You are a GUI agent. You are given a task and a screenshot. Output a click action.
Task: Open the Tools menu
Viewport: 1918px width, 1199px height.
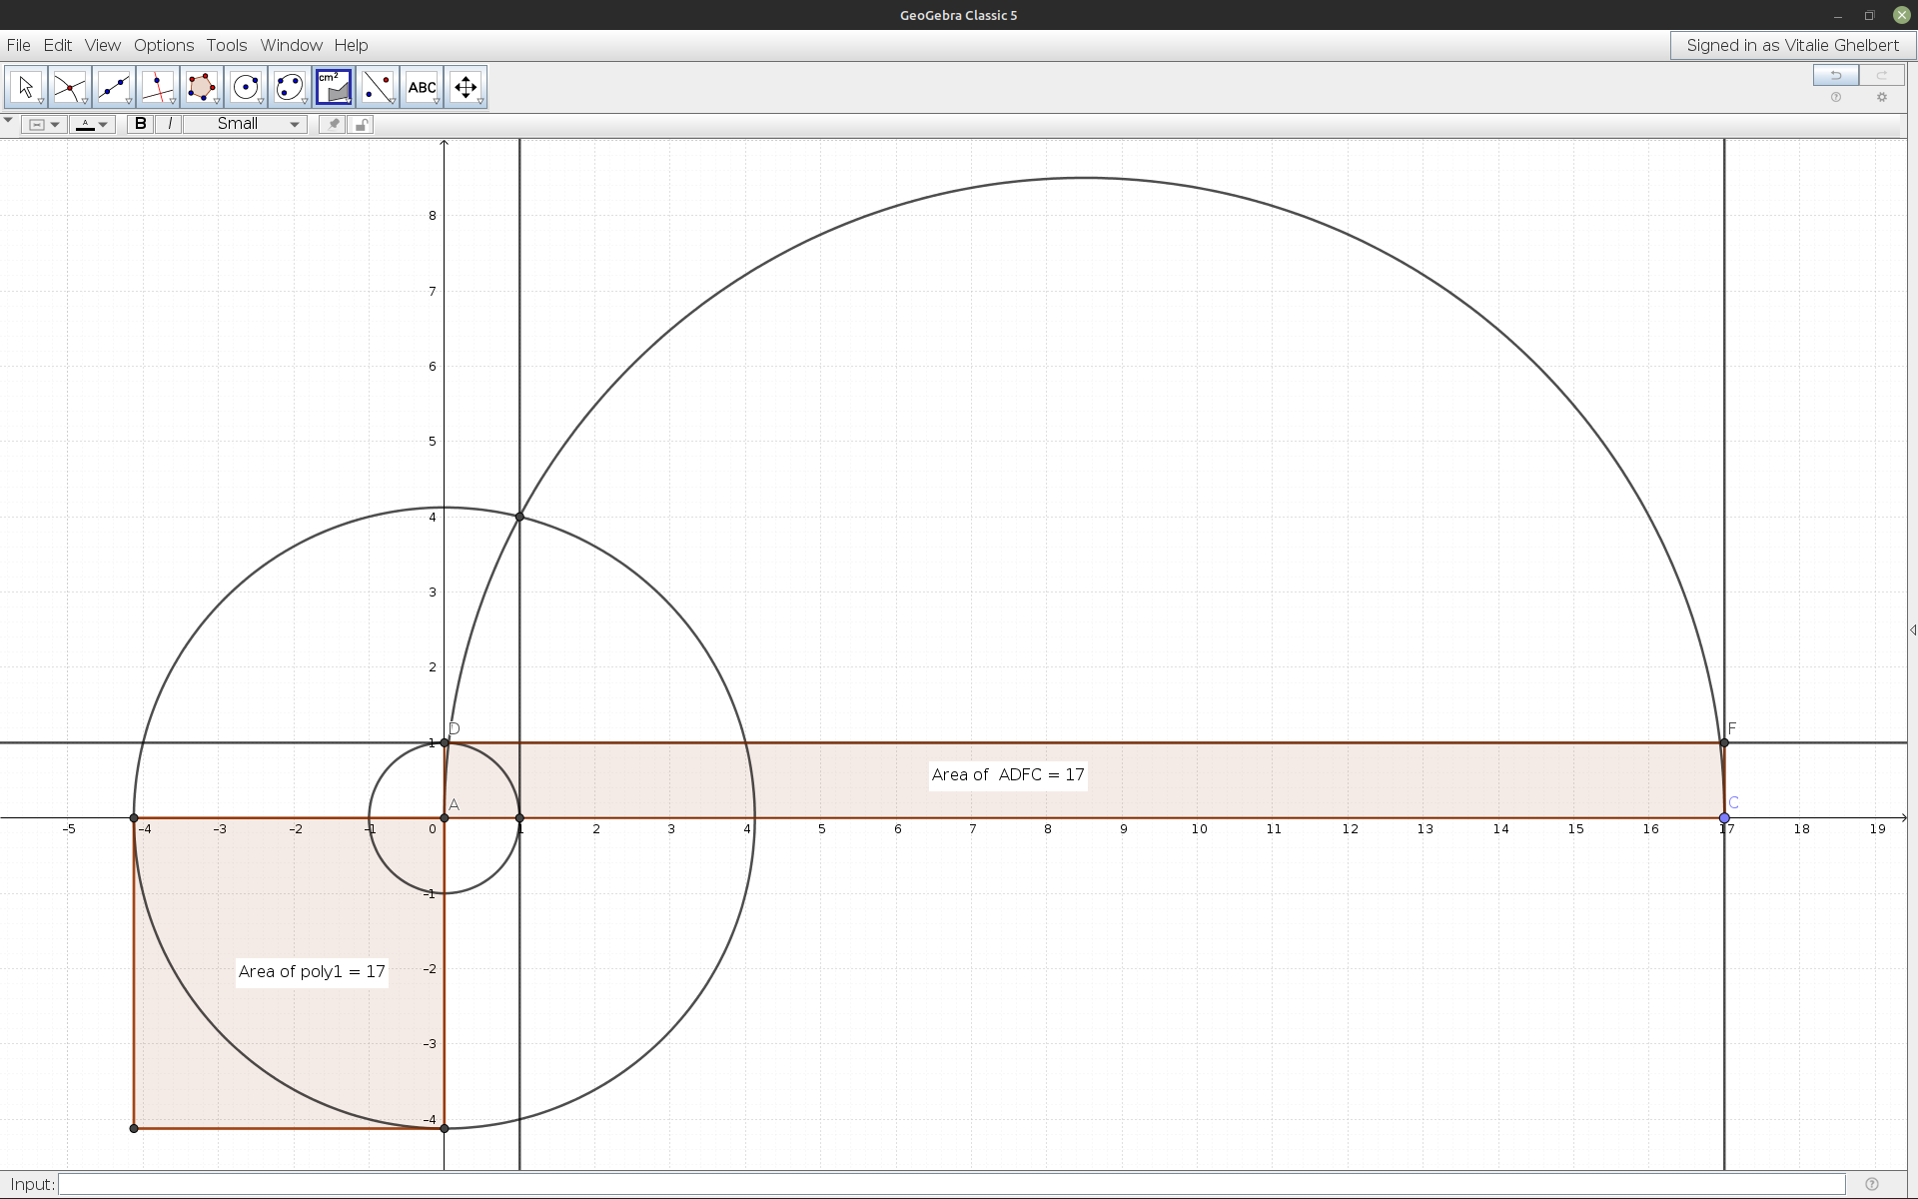[x=227, y=45]
